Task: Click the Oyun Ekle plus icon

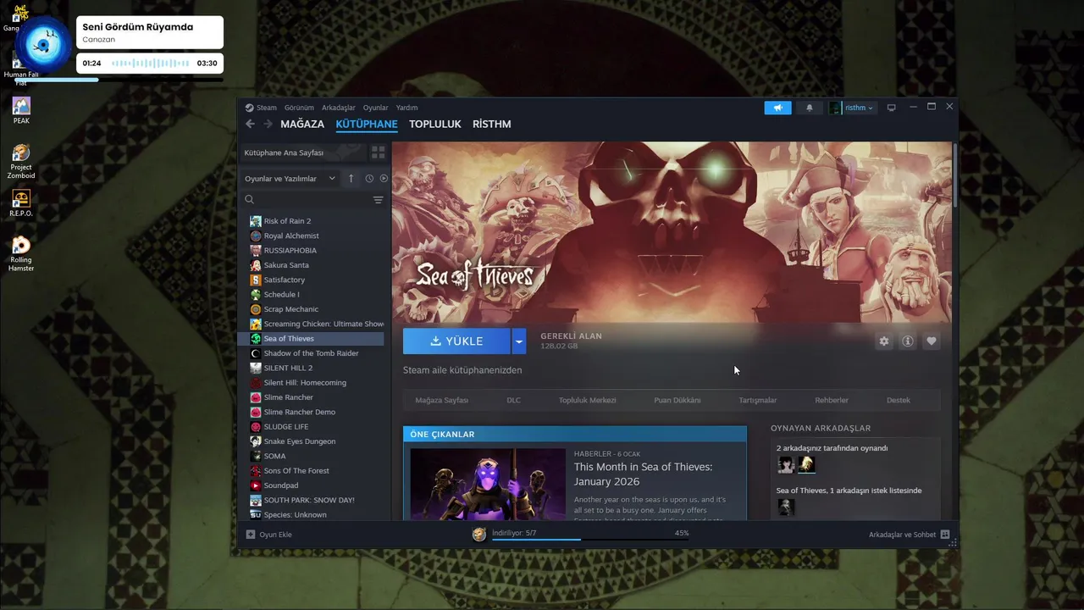Action: click(x=250, y=535)
